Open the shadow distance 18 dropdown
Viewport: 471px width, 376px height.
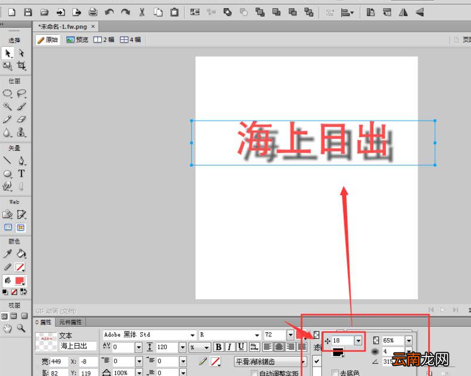pyautogui.click(x=359, y=341)
